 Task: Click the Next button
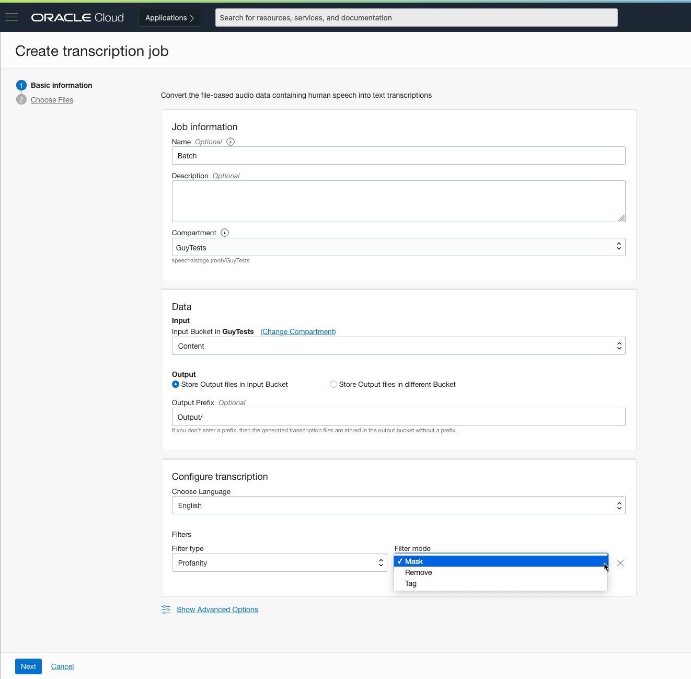click(x=28, y=666)
